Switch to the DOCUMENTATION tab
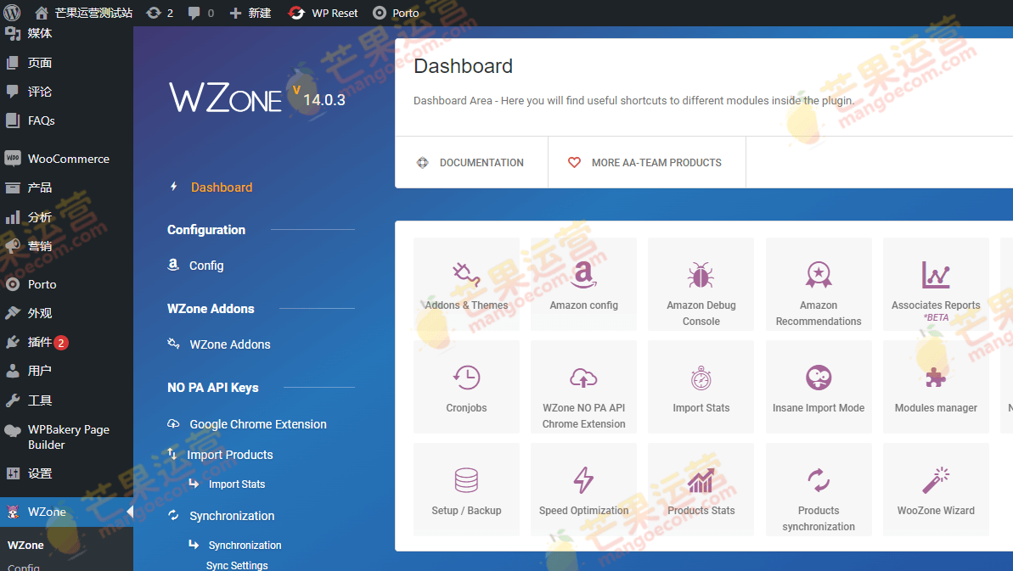This screenshot has width=1013, height=571. click(x=471, y=162)
